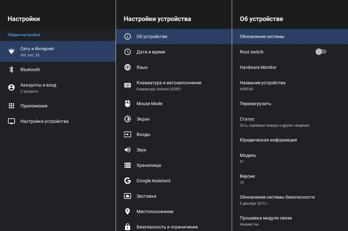
Task: Click the Bluetooth icon
Action: 12,70
